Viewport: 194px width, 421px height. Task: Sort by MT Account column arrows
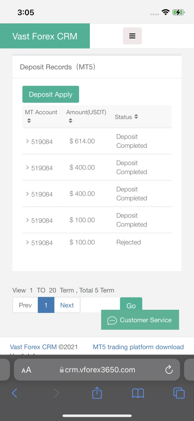(29, 121)
